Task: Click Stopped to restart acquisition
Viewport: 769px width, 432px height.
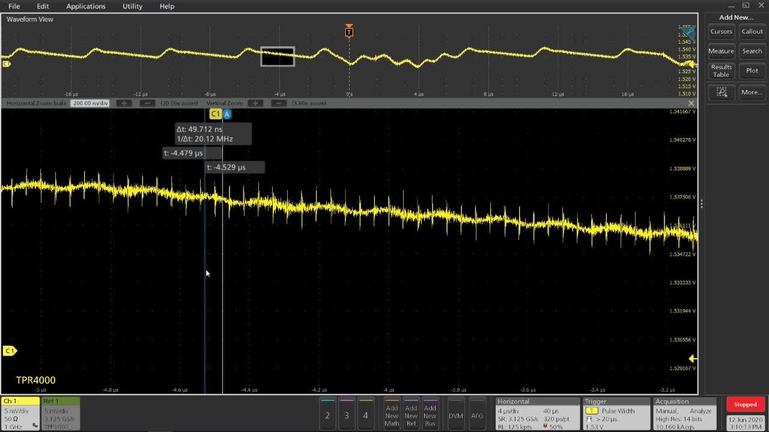Action: (745, 404)
